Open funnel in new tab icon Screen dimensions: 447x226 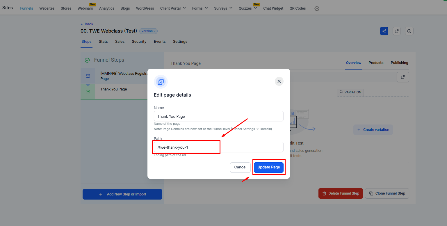[x=397, y=31]
